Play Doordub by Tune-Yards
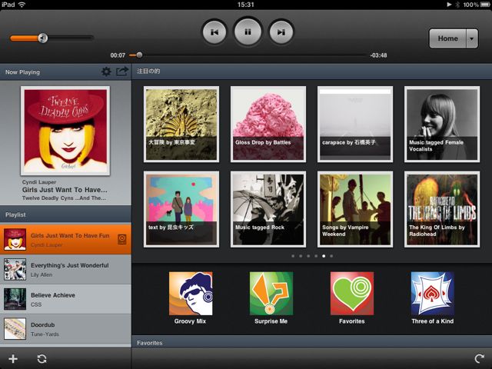The height and width of the screenshot is (369, 492). [x=65, y=329]
